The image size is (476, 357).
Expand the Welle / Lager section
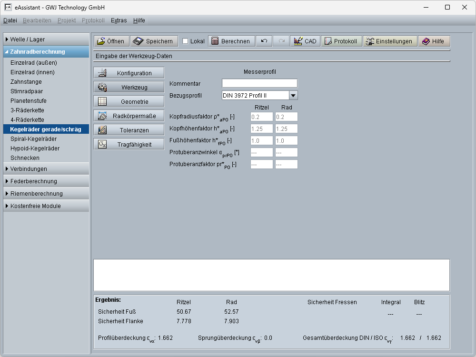pyautogui.click(x=46, y=40)
